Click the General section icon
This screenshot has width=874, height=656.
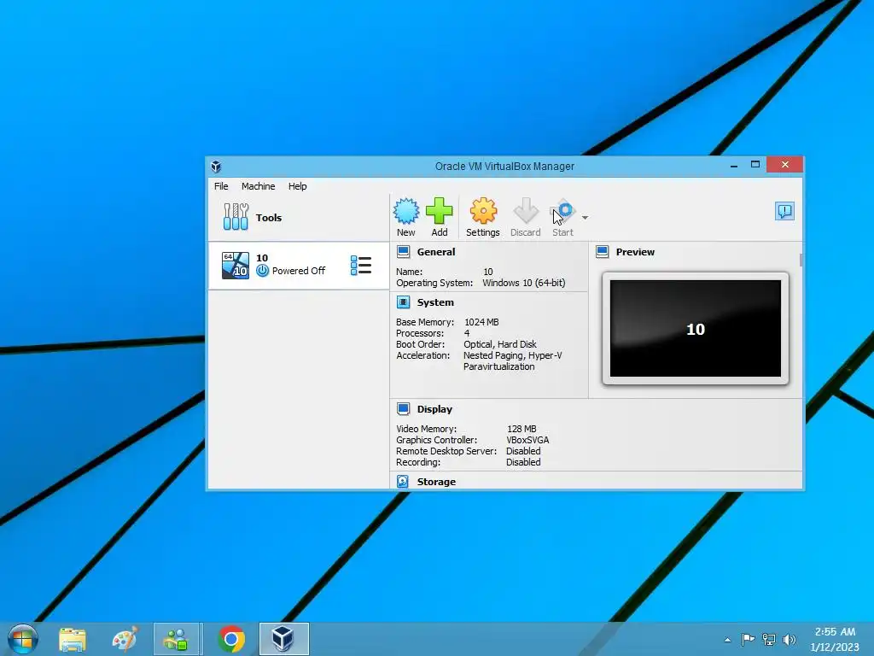[403, 252]
